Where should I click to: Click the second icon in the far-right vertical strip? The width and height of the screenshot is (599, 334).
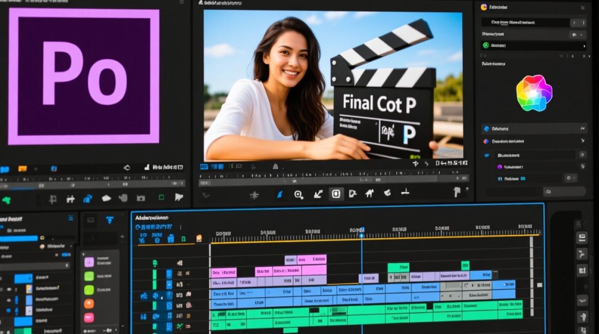[x=582, y=254]
